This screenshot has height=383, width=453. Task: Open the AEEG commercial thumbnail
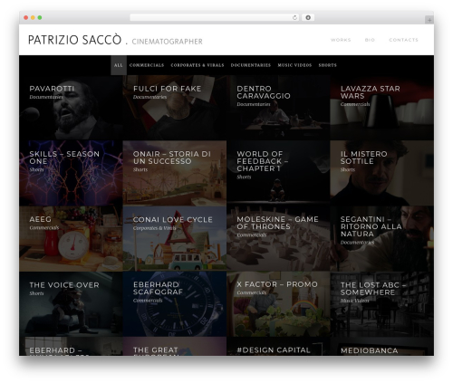tap(71, 239)
